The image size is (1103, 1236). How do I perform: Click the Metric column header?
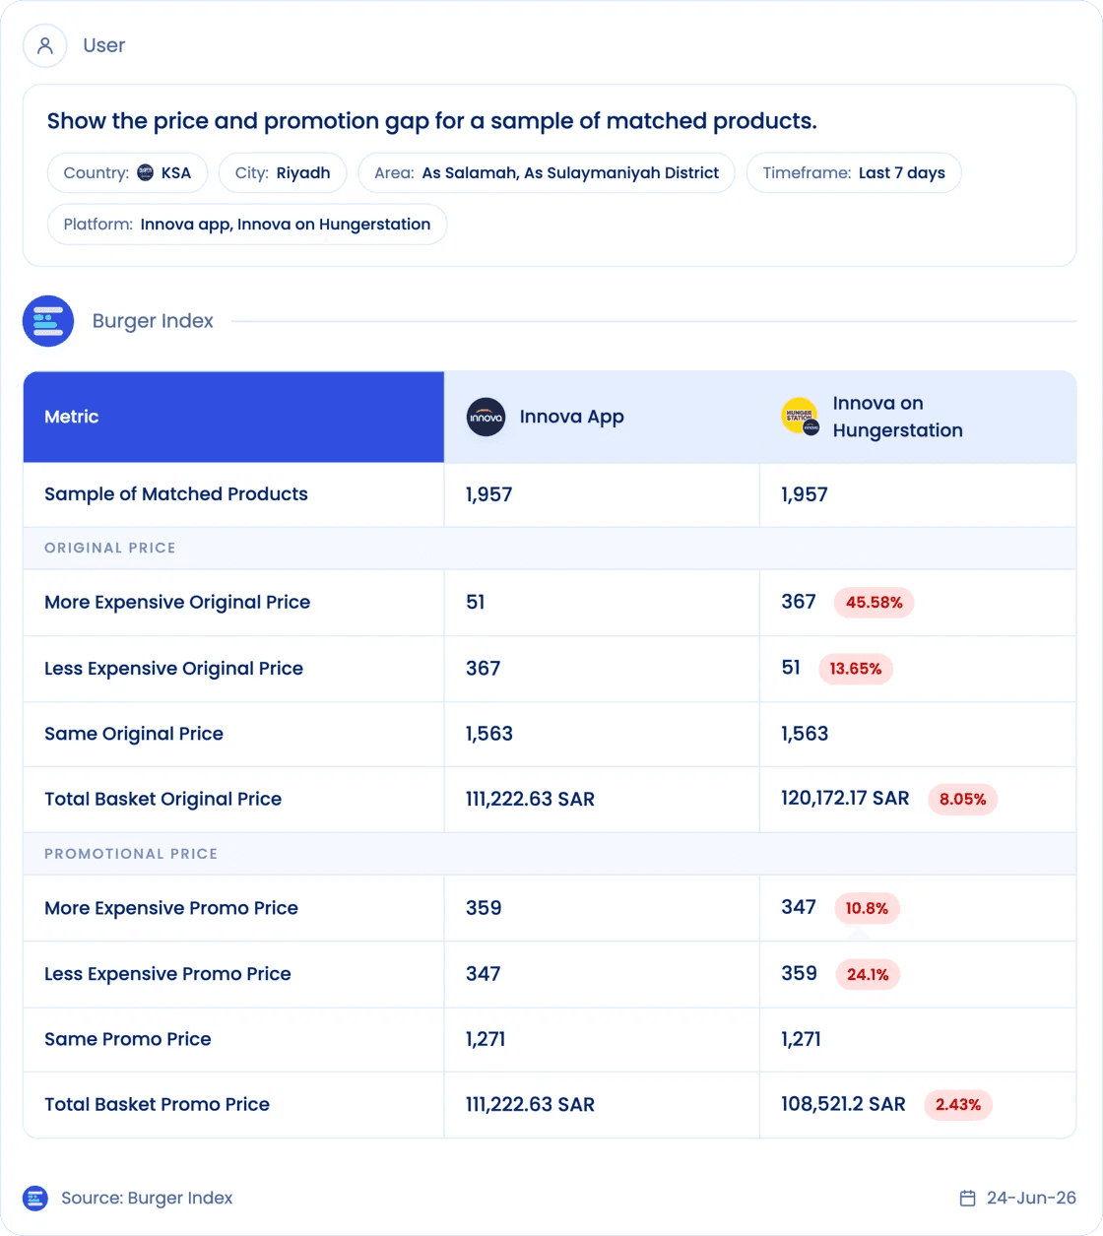click(x=233, y=417)
